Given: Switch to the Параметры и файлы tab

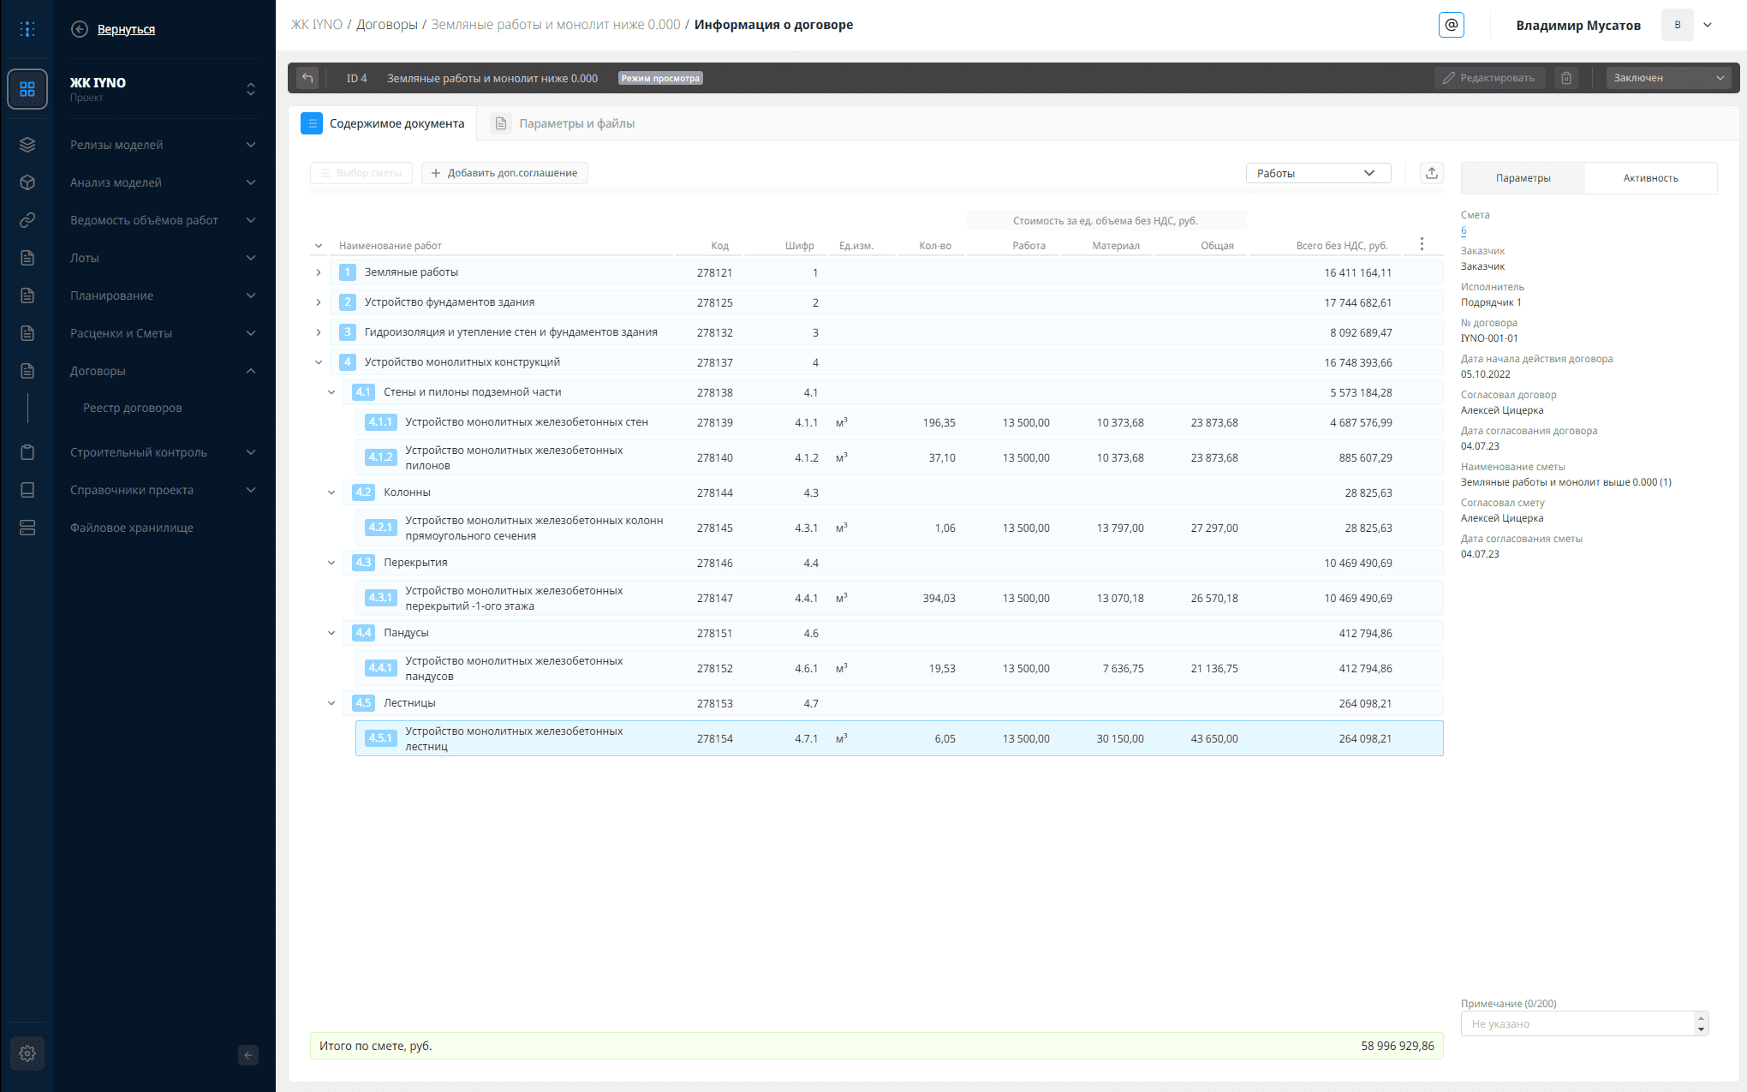Looking at the screenshot, I should point(563,123).
